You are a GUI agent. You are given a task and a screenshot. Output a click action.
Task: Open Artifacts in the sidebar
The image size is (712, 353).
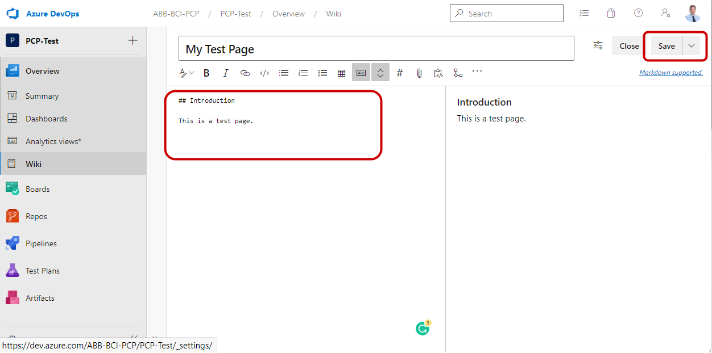73,298
